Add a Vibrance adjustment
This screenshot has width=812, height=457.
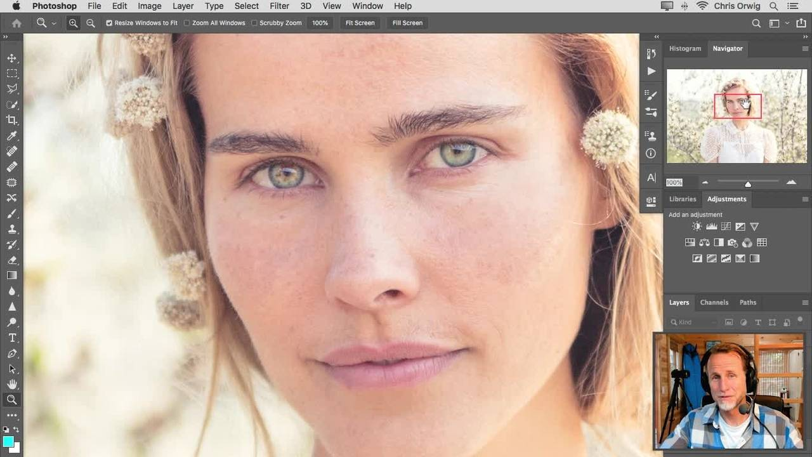[754, 227]
